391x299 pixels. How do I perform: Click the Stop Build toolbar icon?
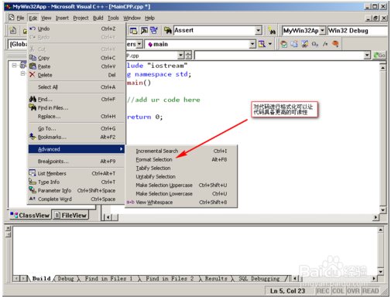coord(304,44)
